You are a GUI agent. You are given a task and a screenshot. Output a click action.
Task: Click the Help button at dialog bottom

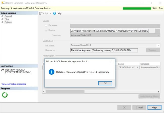tap(154, 107)
